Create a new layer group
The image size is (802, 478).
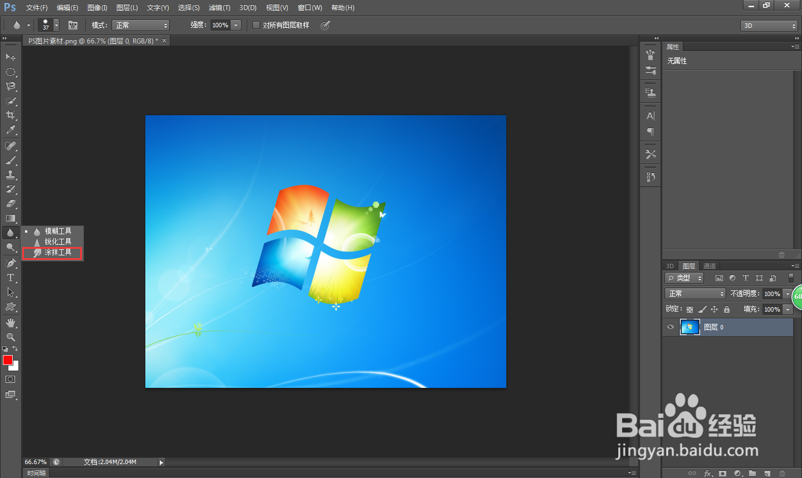pos(752,474)
